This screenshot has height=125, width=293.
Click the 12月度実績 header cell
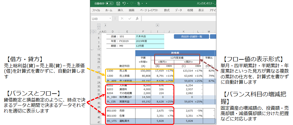click(177, 58)
